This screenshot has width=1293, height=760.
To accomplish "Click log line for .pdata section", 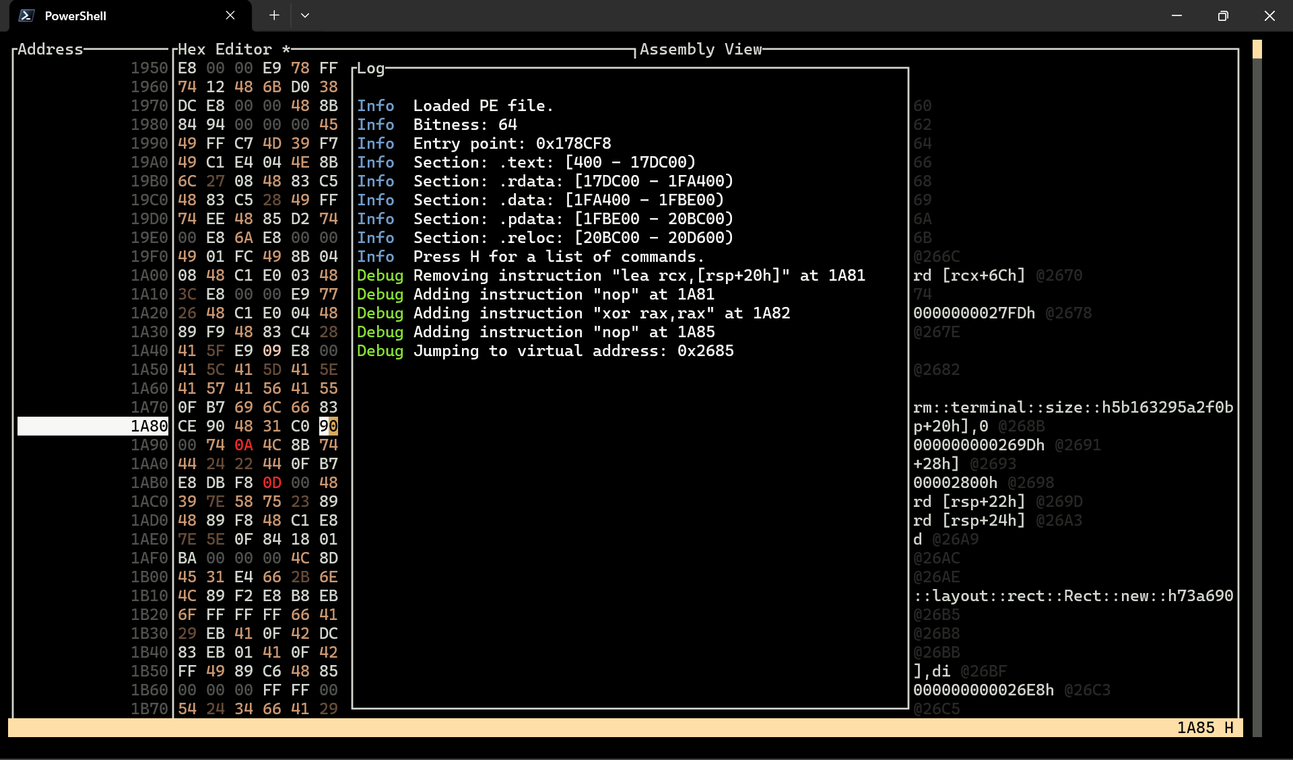I will coord(545,219).
